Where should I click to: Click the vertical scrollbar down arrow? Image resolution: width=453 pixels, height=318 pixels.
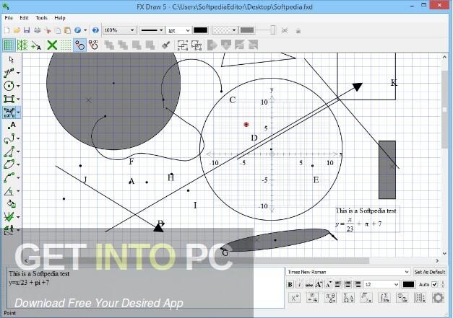click(444, 254)
